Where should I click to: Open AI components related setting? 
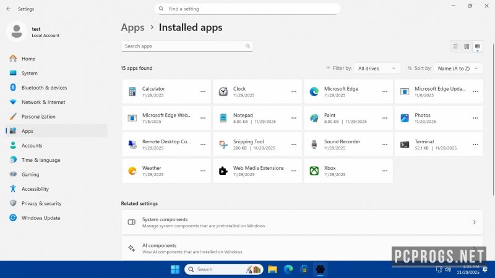tap(302, 248)
